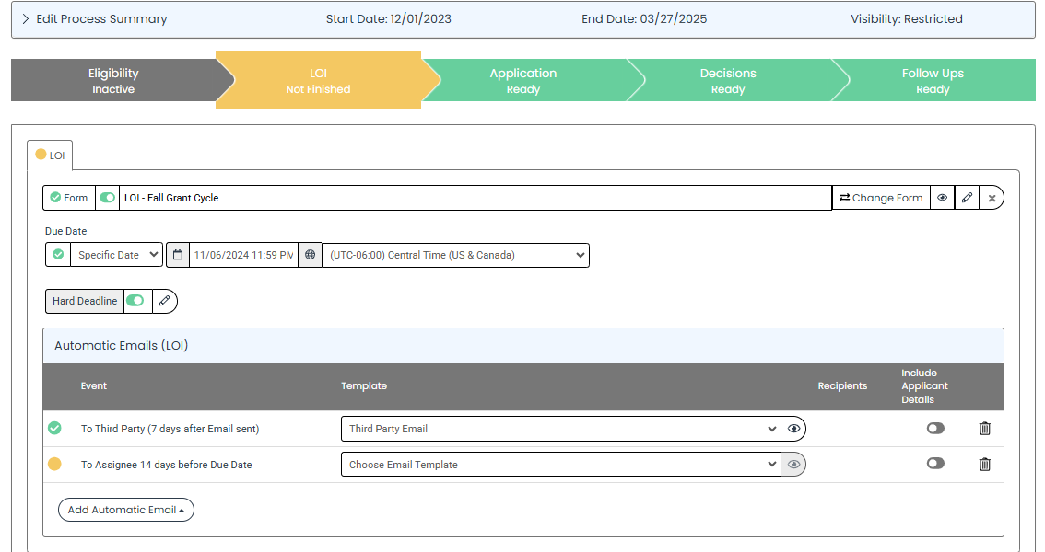
Task: Click the Recipients column header
Action: click(x=842, y=385)
